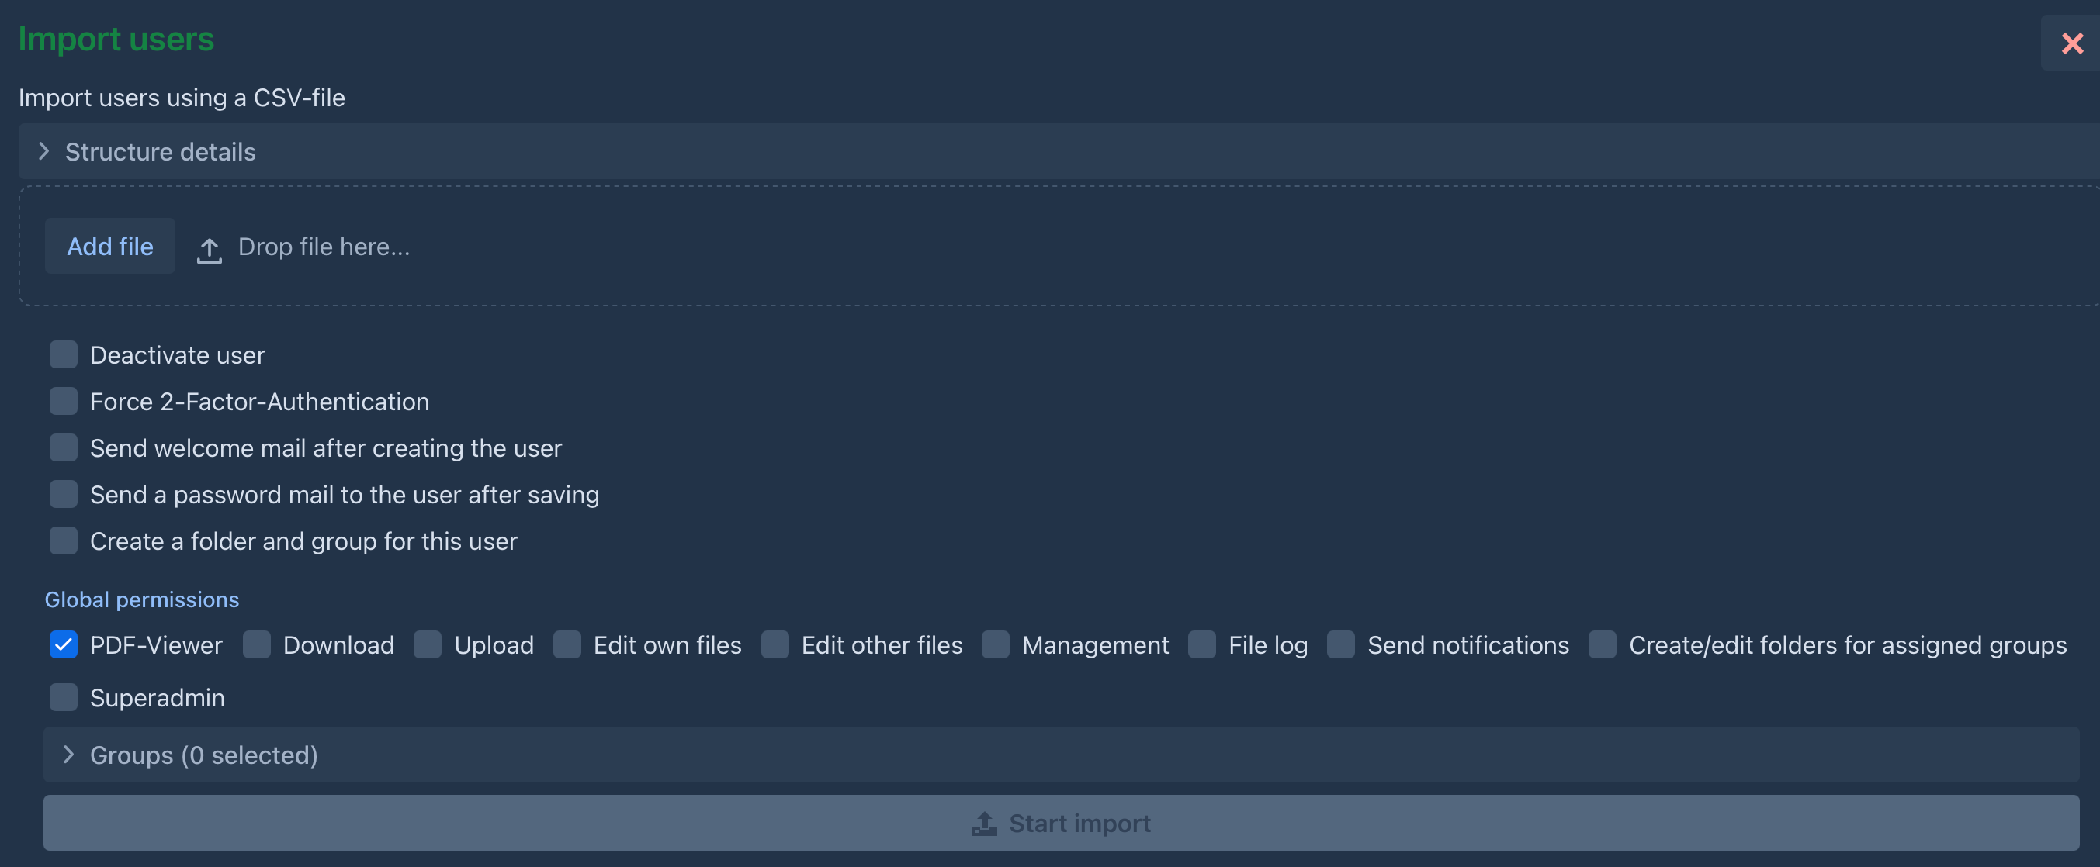Expand the Groups (0 selected) section
Image resolution: width=2100 pixels, height=867 pixels.
[69, 755]
